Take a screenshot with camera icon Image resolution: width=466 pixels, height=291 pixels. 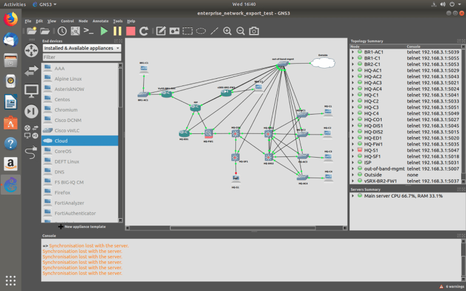pyautogui.click(x=254, y=31)
